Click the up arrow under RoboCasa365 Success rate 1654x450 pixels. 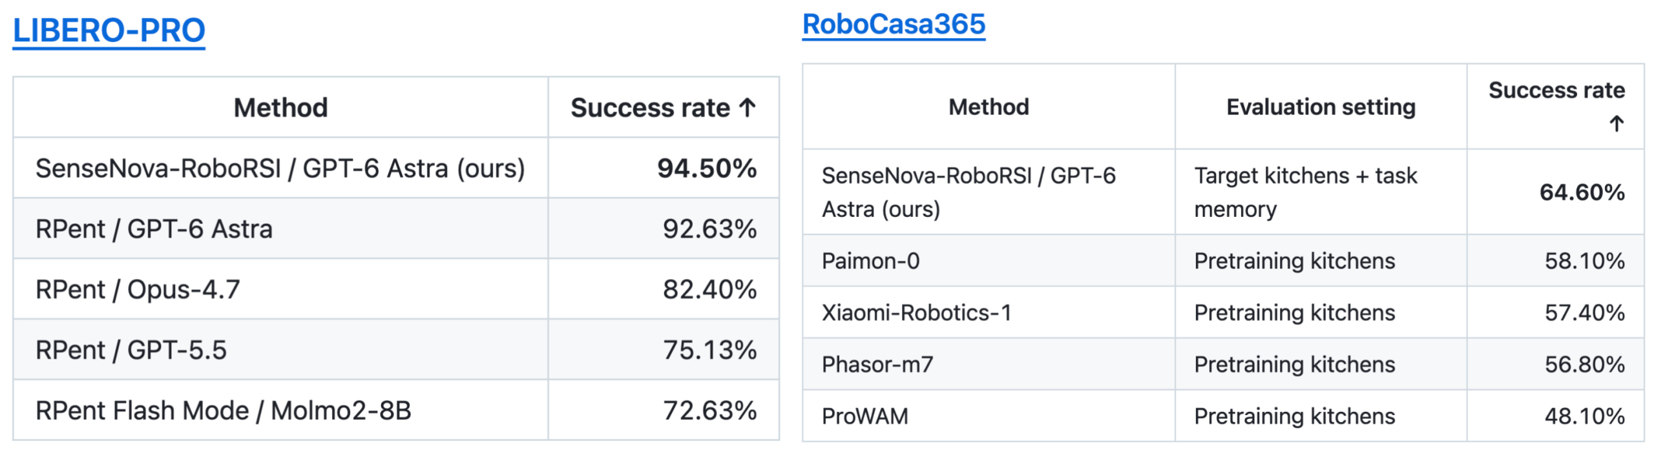coord(1617,123)
